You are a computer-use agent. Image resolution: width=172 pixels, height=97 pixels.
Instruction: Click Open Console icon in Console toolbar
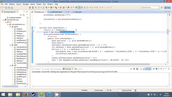tap(161, 69)
